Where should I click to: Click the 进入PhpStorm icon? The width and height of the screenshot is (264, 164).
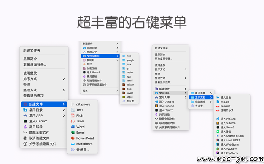(218, 153)
